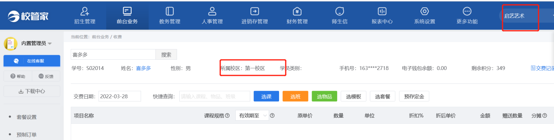Click the 单位 column header
554x140 pixels.
369,116
